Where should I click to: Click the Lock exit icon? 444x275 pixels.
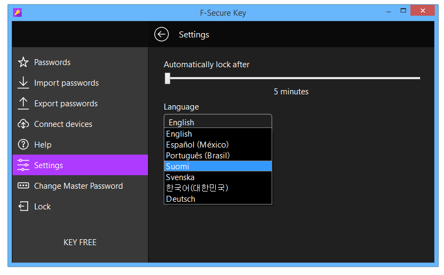[x=23, y=206]
